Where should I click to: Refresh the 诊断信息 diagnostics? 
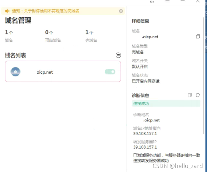[198, 95]
